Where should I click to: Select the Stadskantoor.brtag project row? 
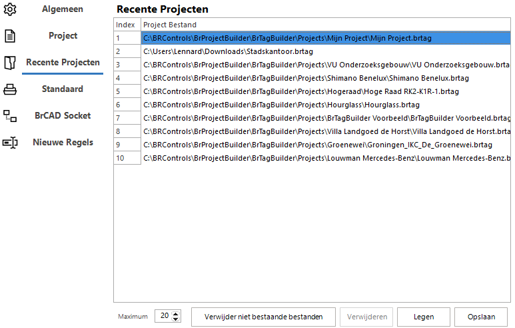coord(326,51)
